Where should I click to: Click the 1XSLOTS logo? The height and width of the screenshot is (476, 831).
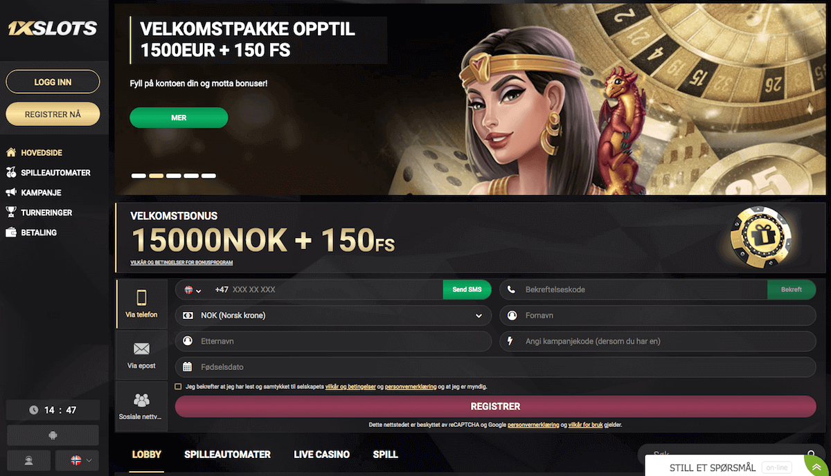click(53, 29)
